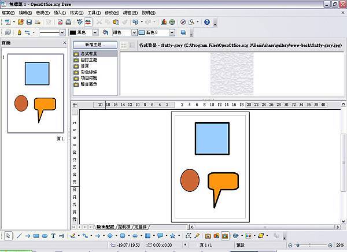The height and width of the screenshot is (252, 347).
Task: Switch to the 控制項 layer tab
Action: 124,227
